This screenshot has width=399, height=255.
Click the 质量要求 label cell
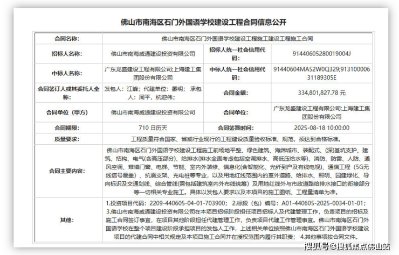point(68,139)
